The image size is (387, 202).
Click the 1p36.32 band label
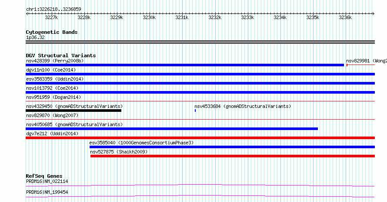pyautogui.click(x=35, y=37)
